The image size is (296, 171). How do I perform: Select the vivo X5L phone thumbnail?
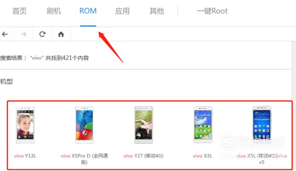pyautogui.click(x=262, y=123)
